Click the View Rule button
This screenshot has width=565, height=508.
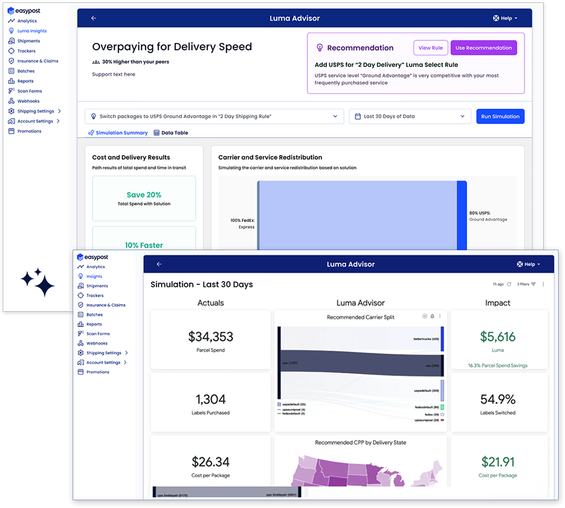coord(430,47)
